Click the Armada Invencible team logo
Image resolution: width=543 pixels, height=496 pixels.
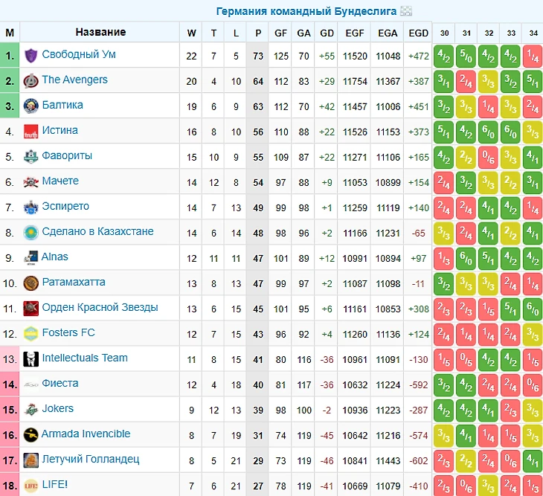coord(30,434)
